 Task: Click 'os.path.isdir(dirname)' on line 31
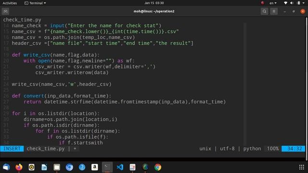click(x=64, y=125)
